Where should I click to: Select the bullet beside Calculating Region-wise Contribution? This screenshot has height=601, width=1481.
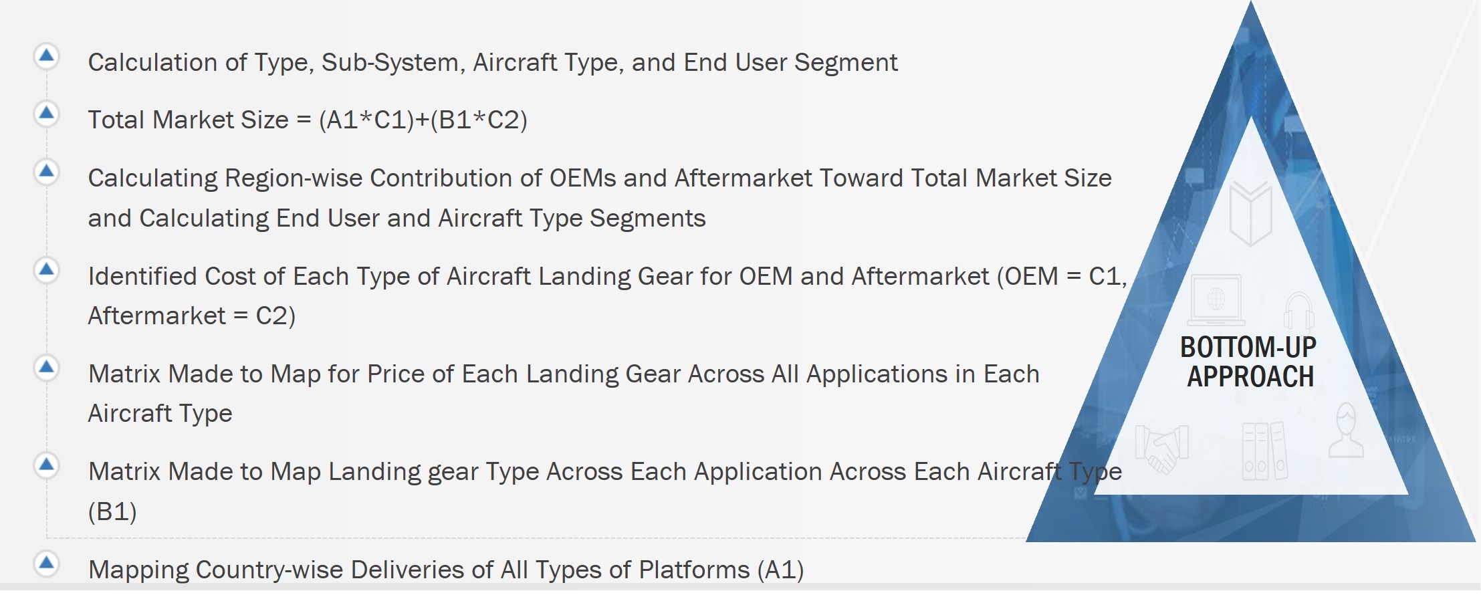tap(46, 172)
